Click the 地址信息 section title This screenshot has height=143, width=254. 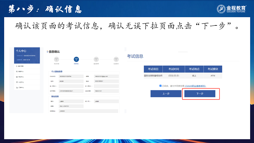coord(55,97)
